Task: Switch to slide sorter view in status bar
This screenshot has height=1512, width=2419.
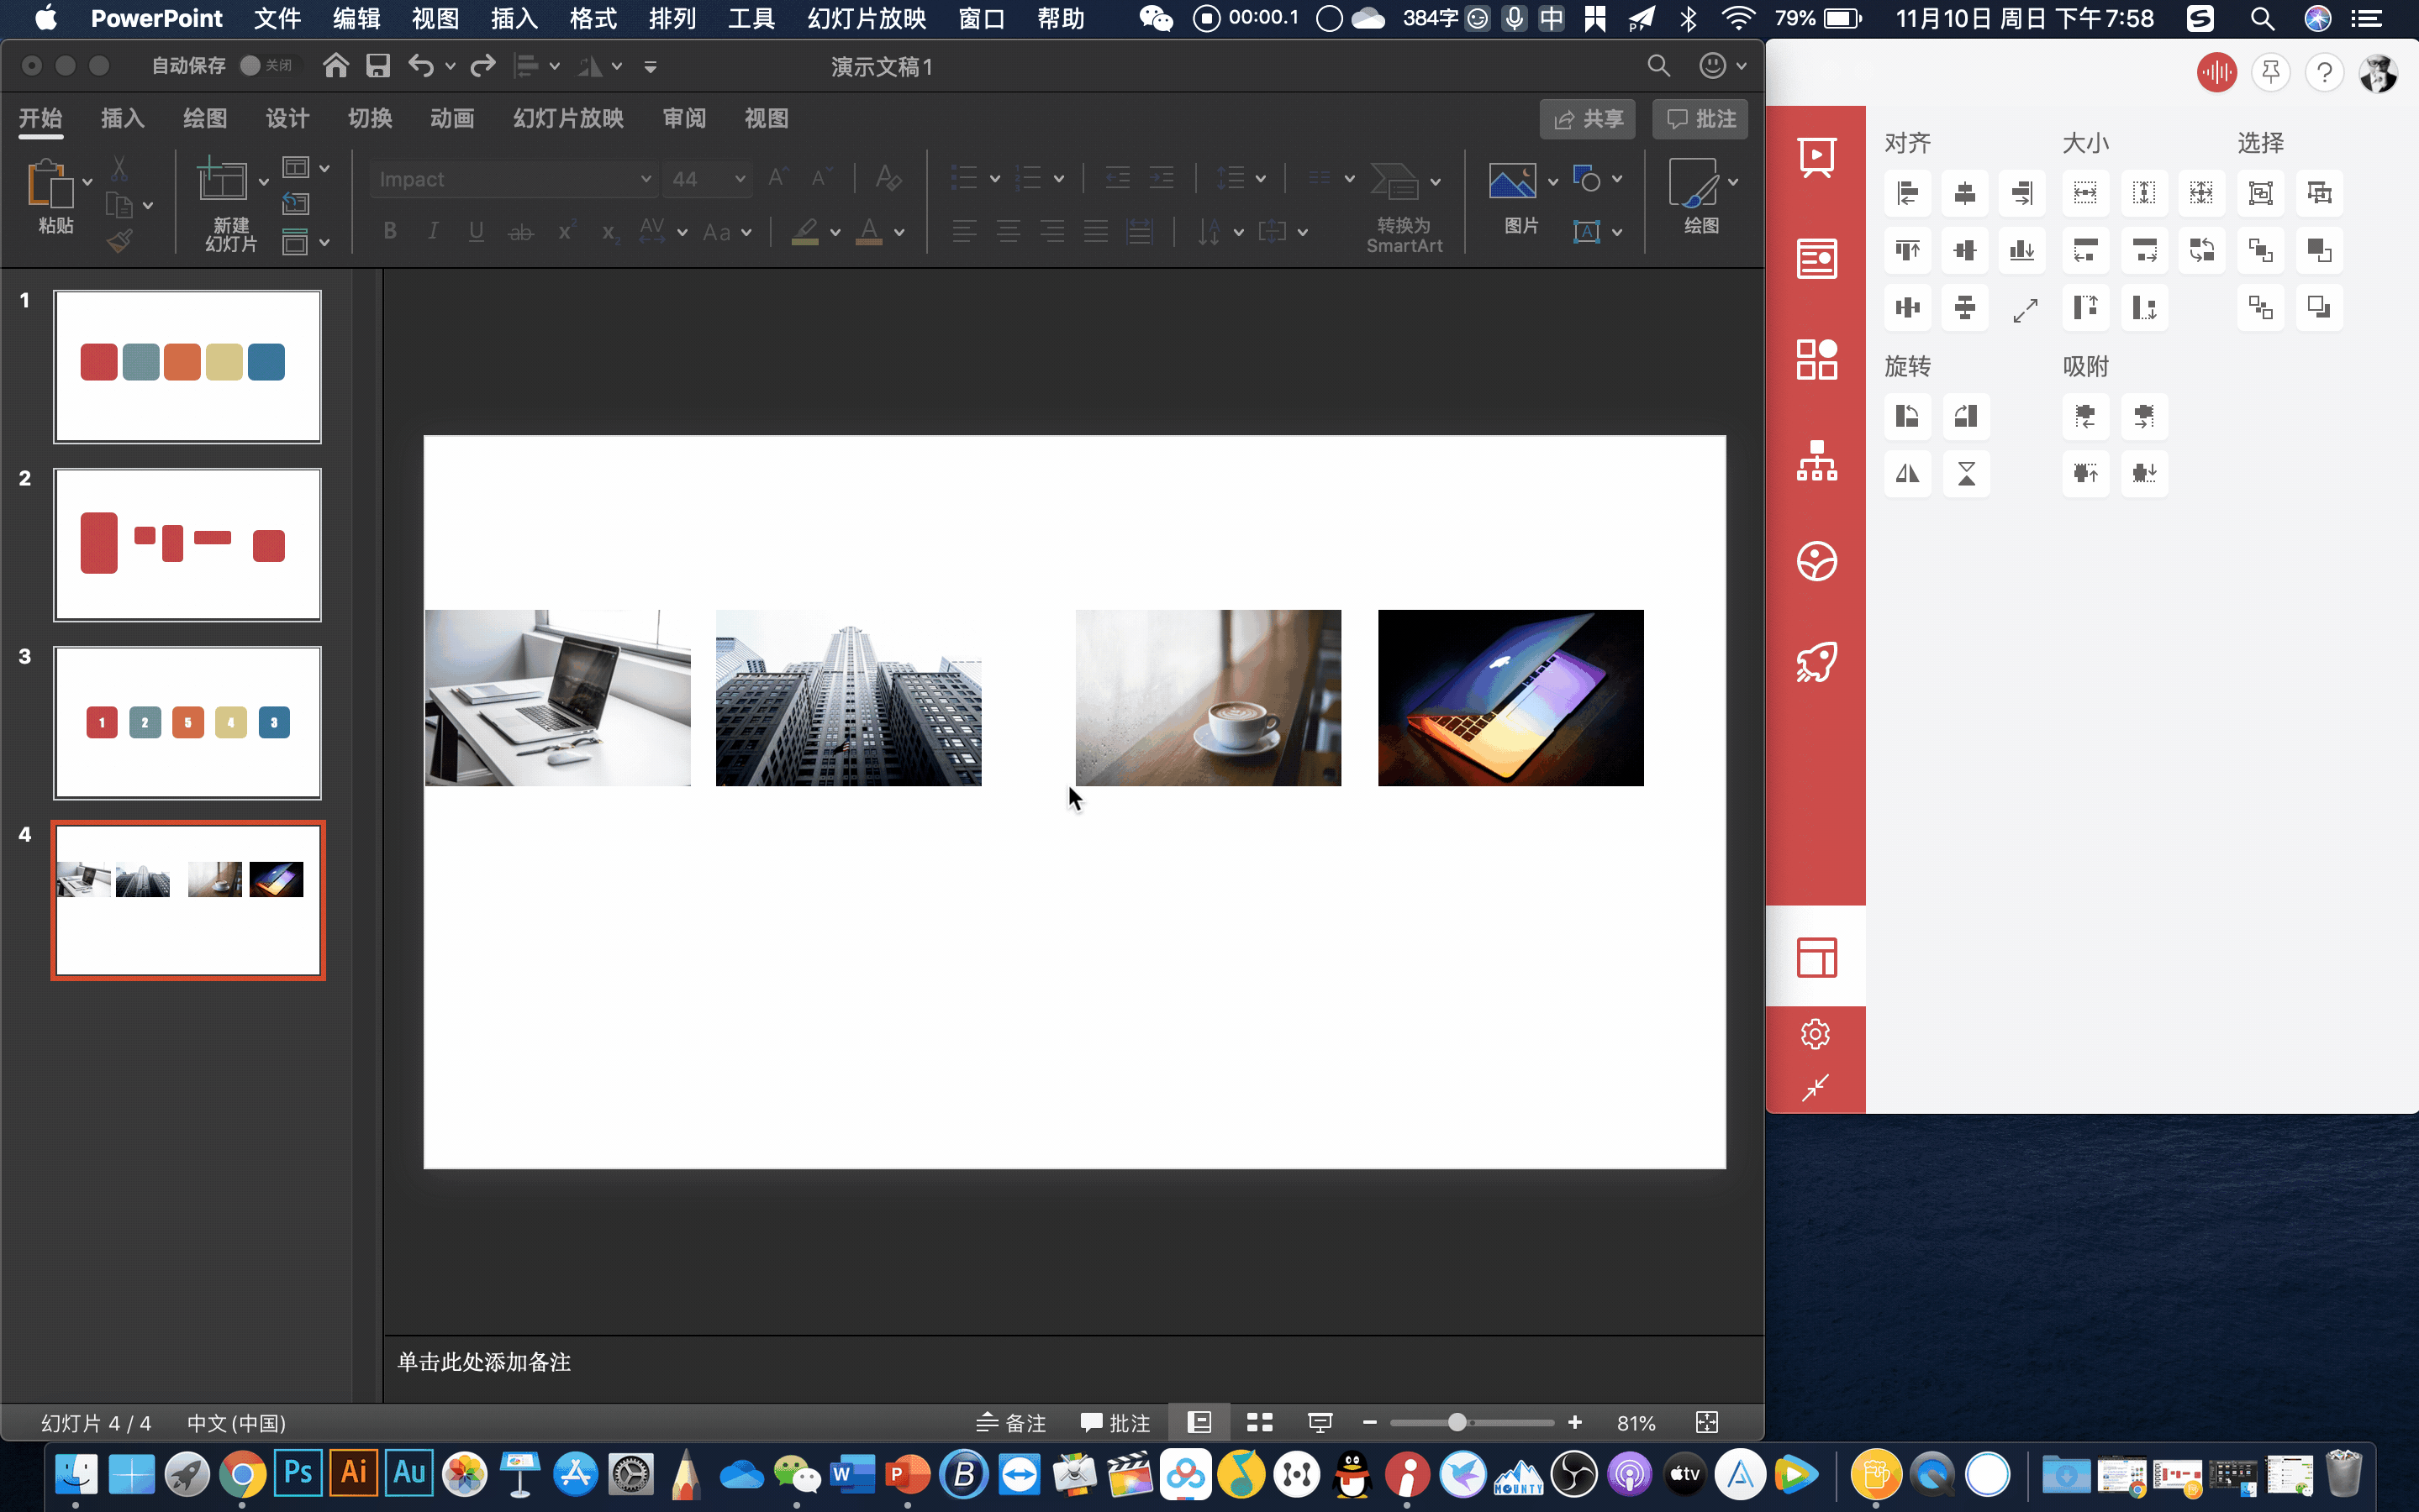Action: click(1260, 1422)
